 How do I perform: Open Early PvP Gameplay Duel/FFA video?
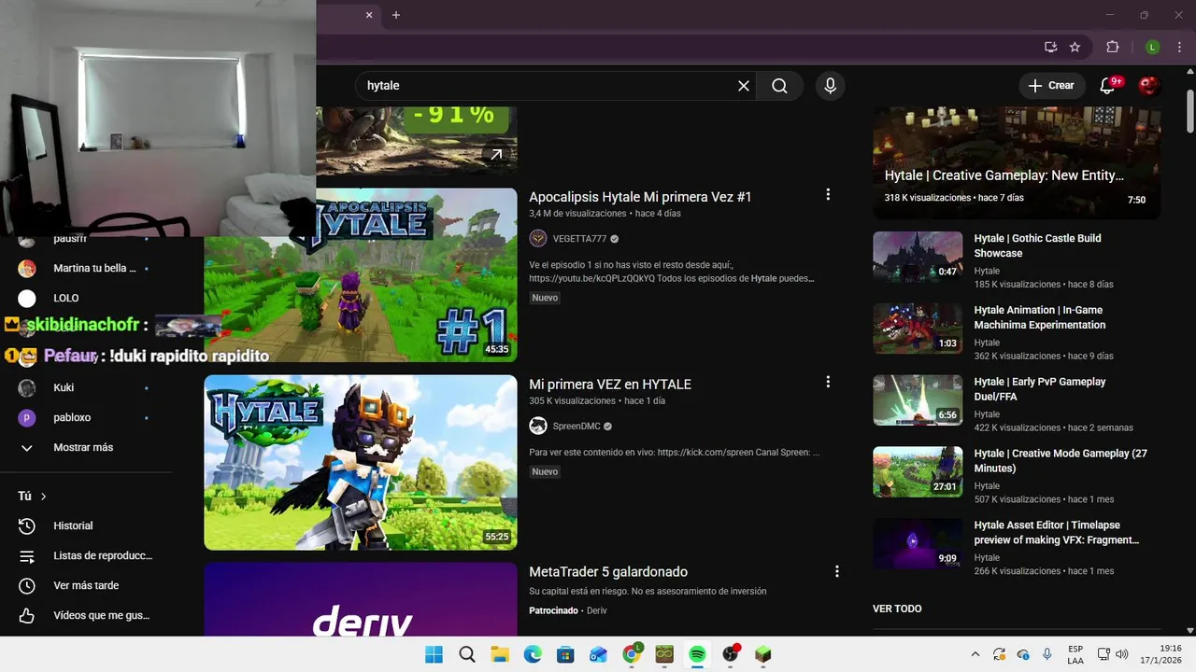[x=1039, y=389]
